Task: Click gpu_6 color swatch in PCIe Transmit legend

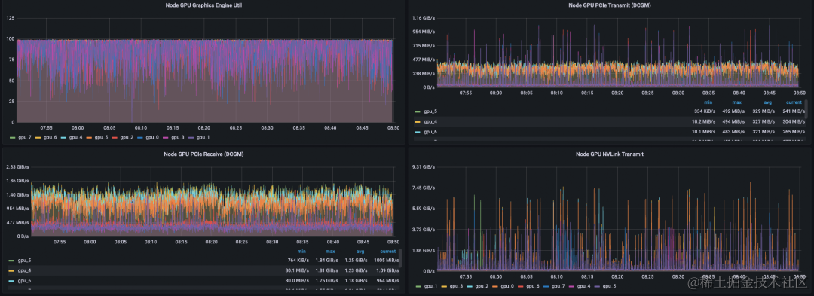Action: click(418, 132)
